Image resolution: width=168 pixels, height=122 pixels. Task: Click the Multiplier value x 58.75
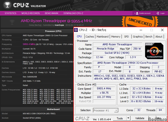pyautogui.click(x=104, y=93)
